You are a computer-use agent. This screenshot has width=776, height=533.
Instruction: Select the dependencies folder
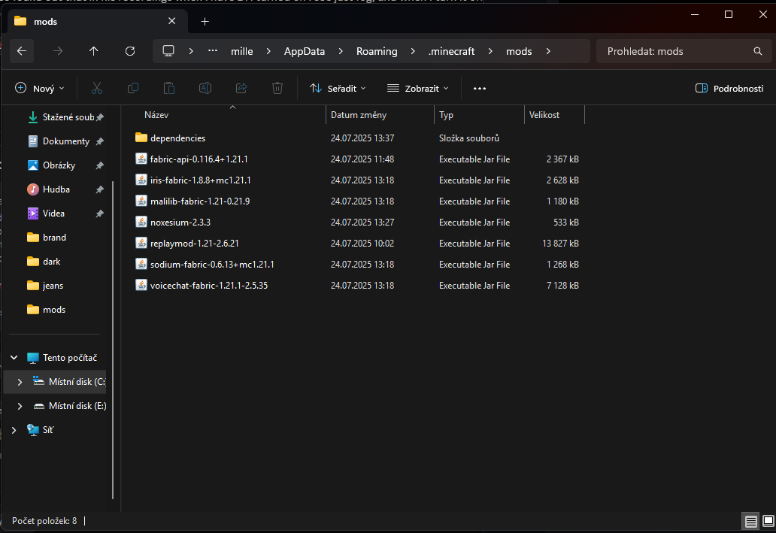pyautogui.click(x=177, y=138)
